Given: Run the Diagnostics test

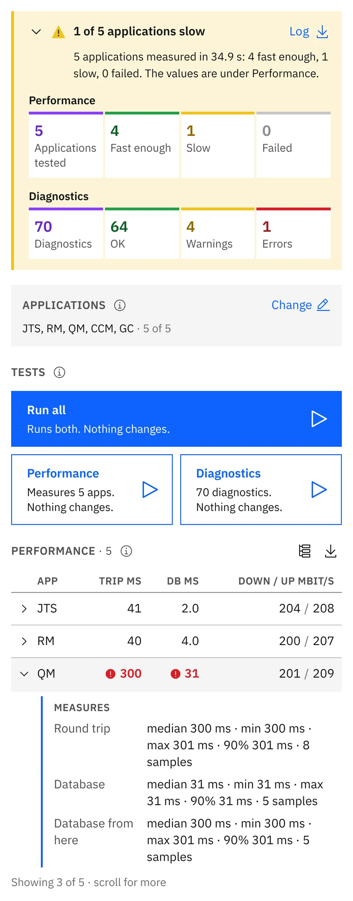Looking at the screenshot, I should (x=261, y=490).
